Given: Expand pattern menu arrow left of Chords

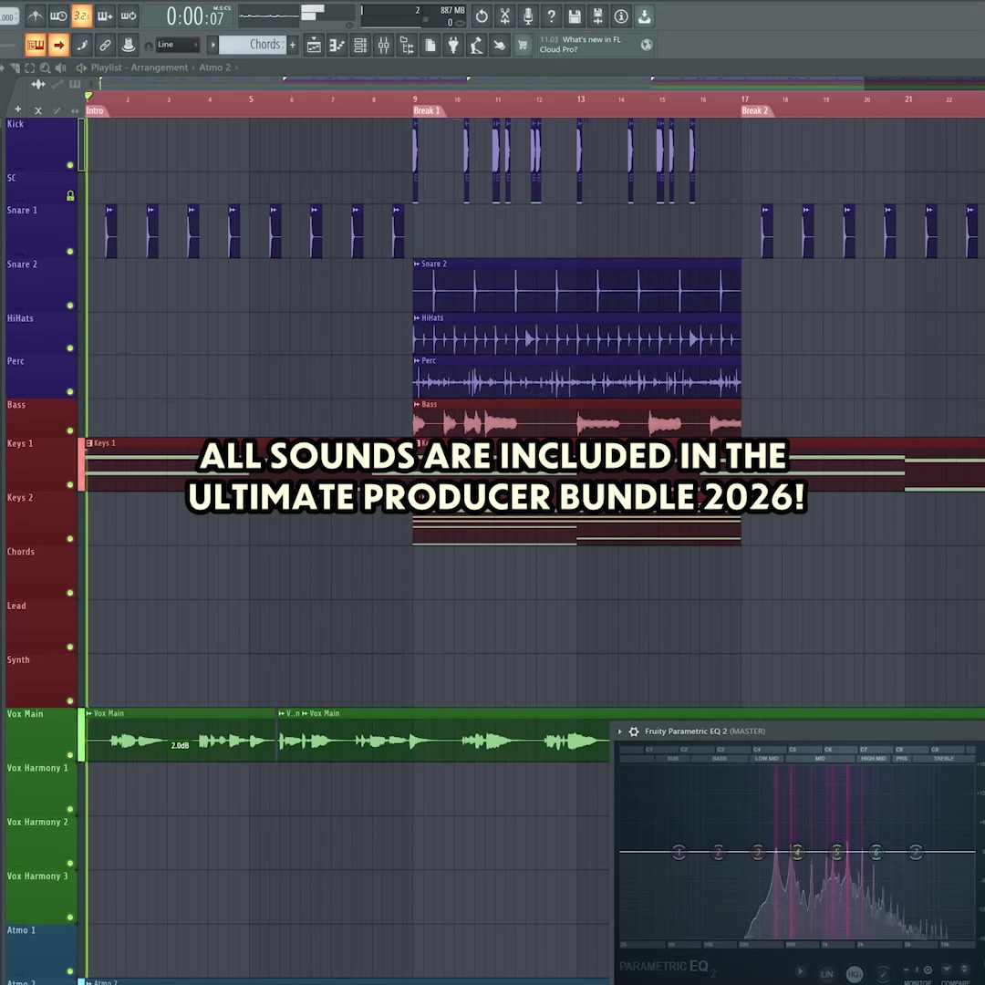Looking at the screenshot, I should click(x=213, y=45).
